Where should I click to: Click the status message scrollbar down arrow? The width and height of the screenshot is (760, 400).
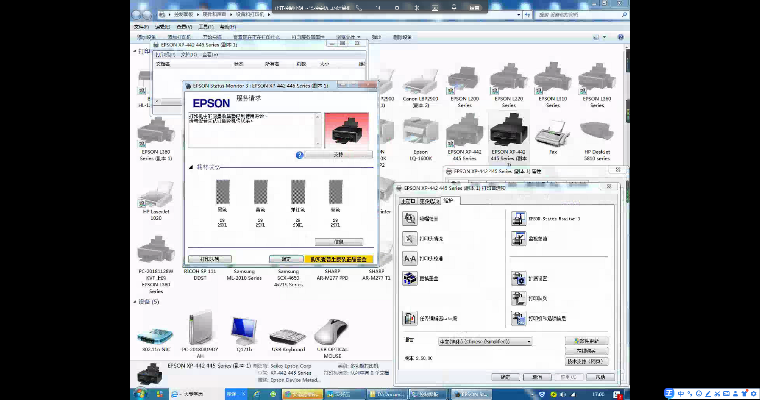click(318, 144)
